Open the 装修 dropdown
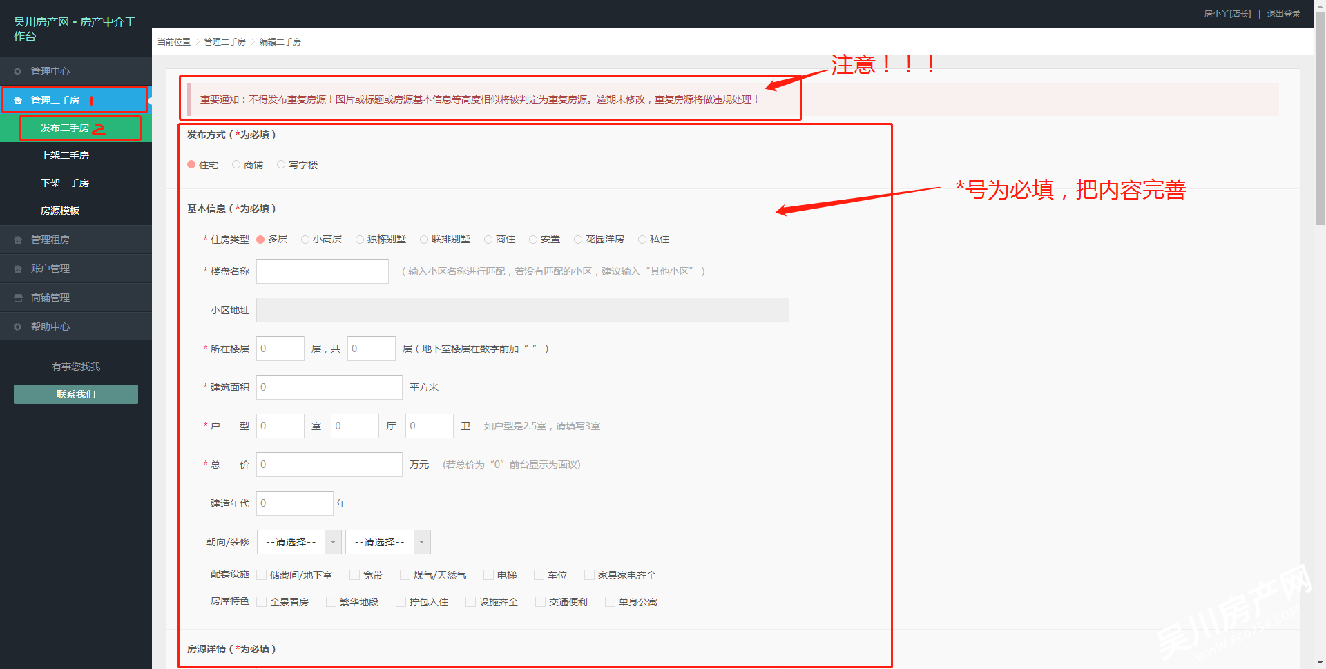Viewport: 1326px width, 669px height. click(388, 542)
